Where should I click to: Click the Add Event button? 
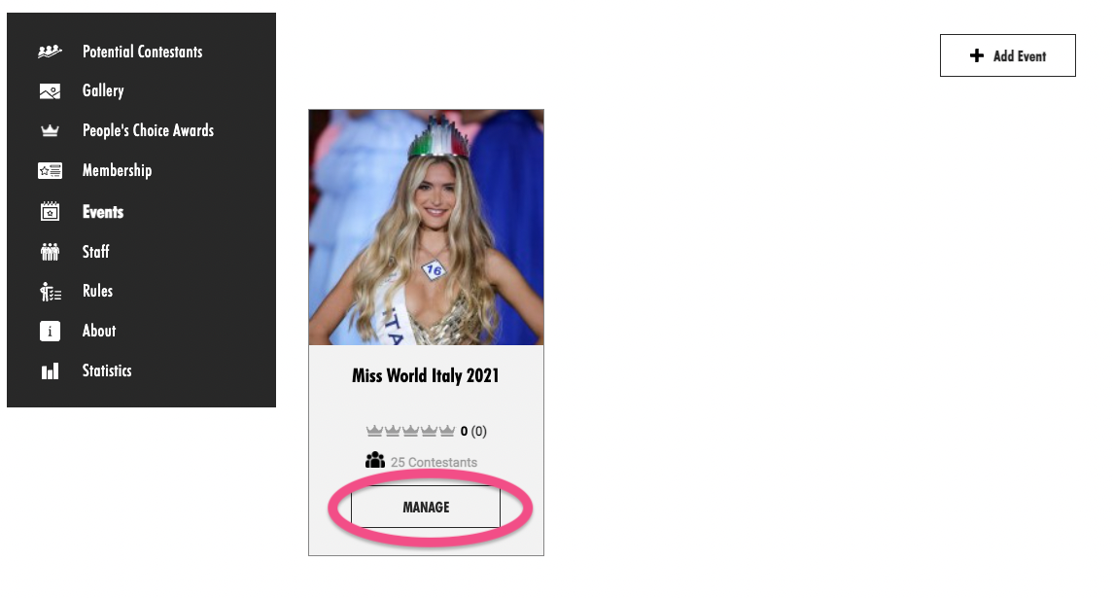coord(1007,55)
